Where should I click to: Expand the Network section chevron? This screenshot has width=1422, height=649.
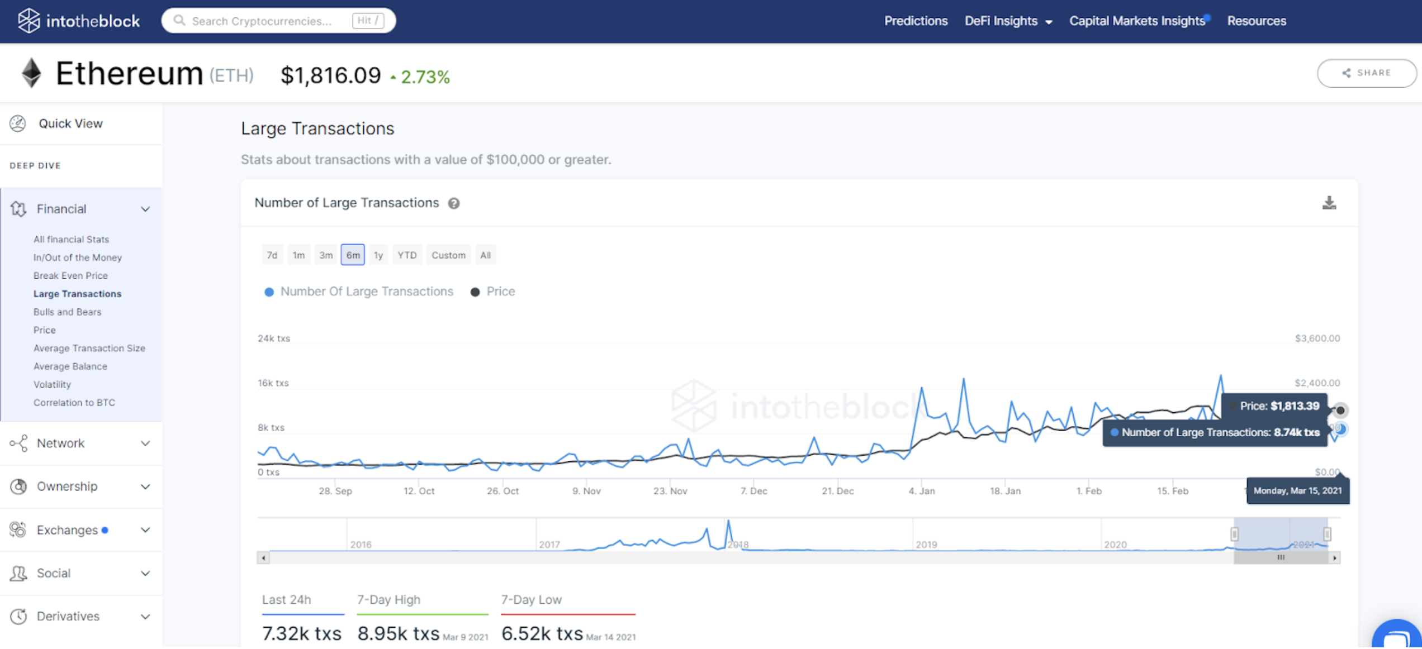click(x=145, y=444)
